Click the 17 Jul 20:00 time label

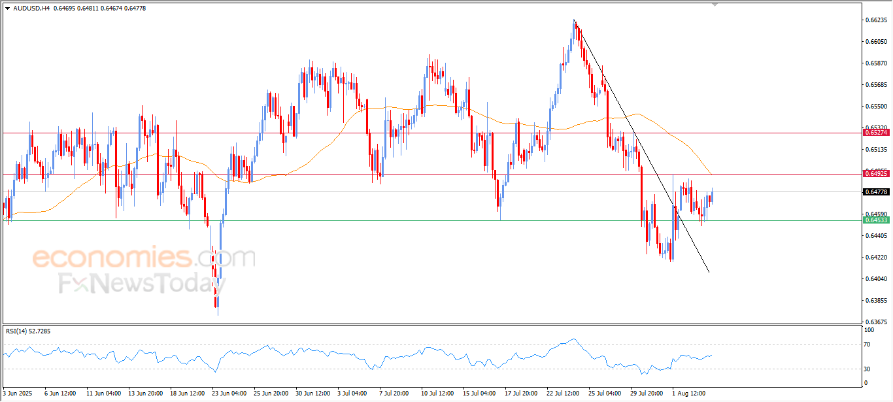(521, 394)
